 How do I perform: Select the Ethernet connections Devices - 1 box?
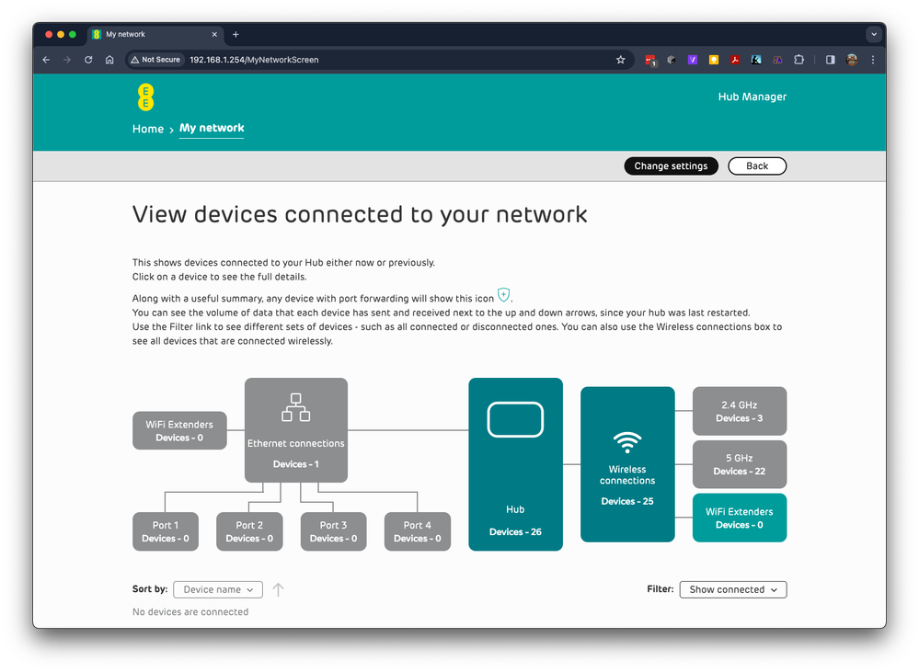296,430
